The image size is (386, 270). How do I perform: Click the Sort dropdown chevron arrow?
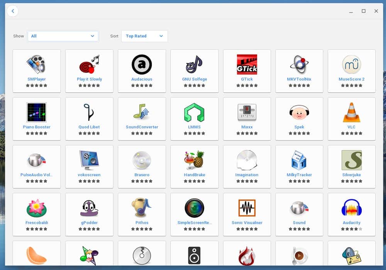[161, 36]
